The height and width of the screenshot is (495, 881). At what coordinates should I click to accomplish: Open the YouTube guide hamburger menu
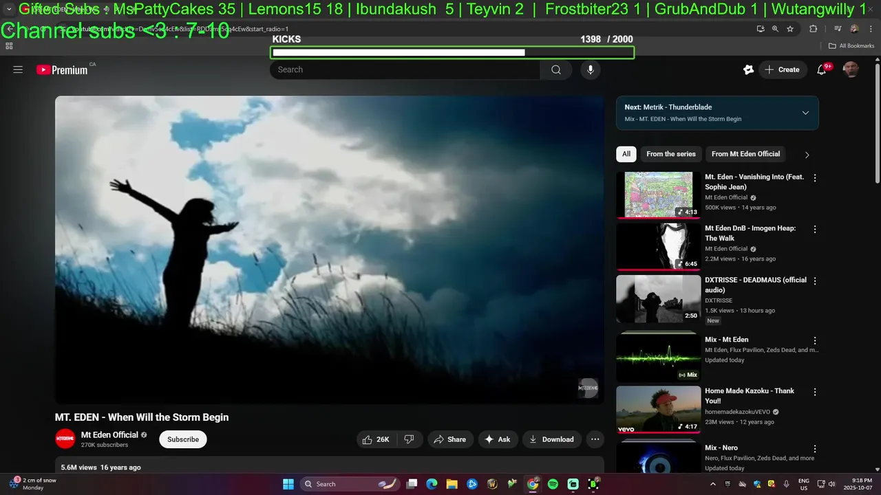(x=18, y=69)
